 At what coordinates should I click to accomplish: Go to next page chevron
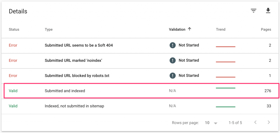click(269, 122)
